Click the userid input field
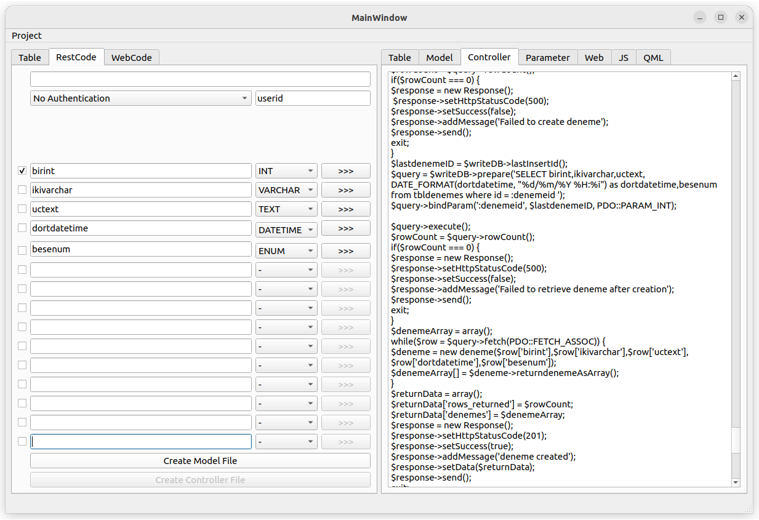Image resolution: width=759 pixels, height=520 pixels. coord(313,98)
